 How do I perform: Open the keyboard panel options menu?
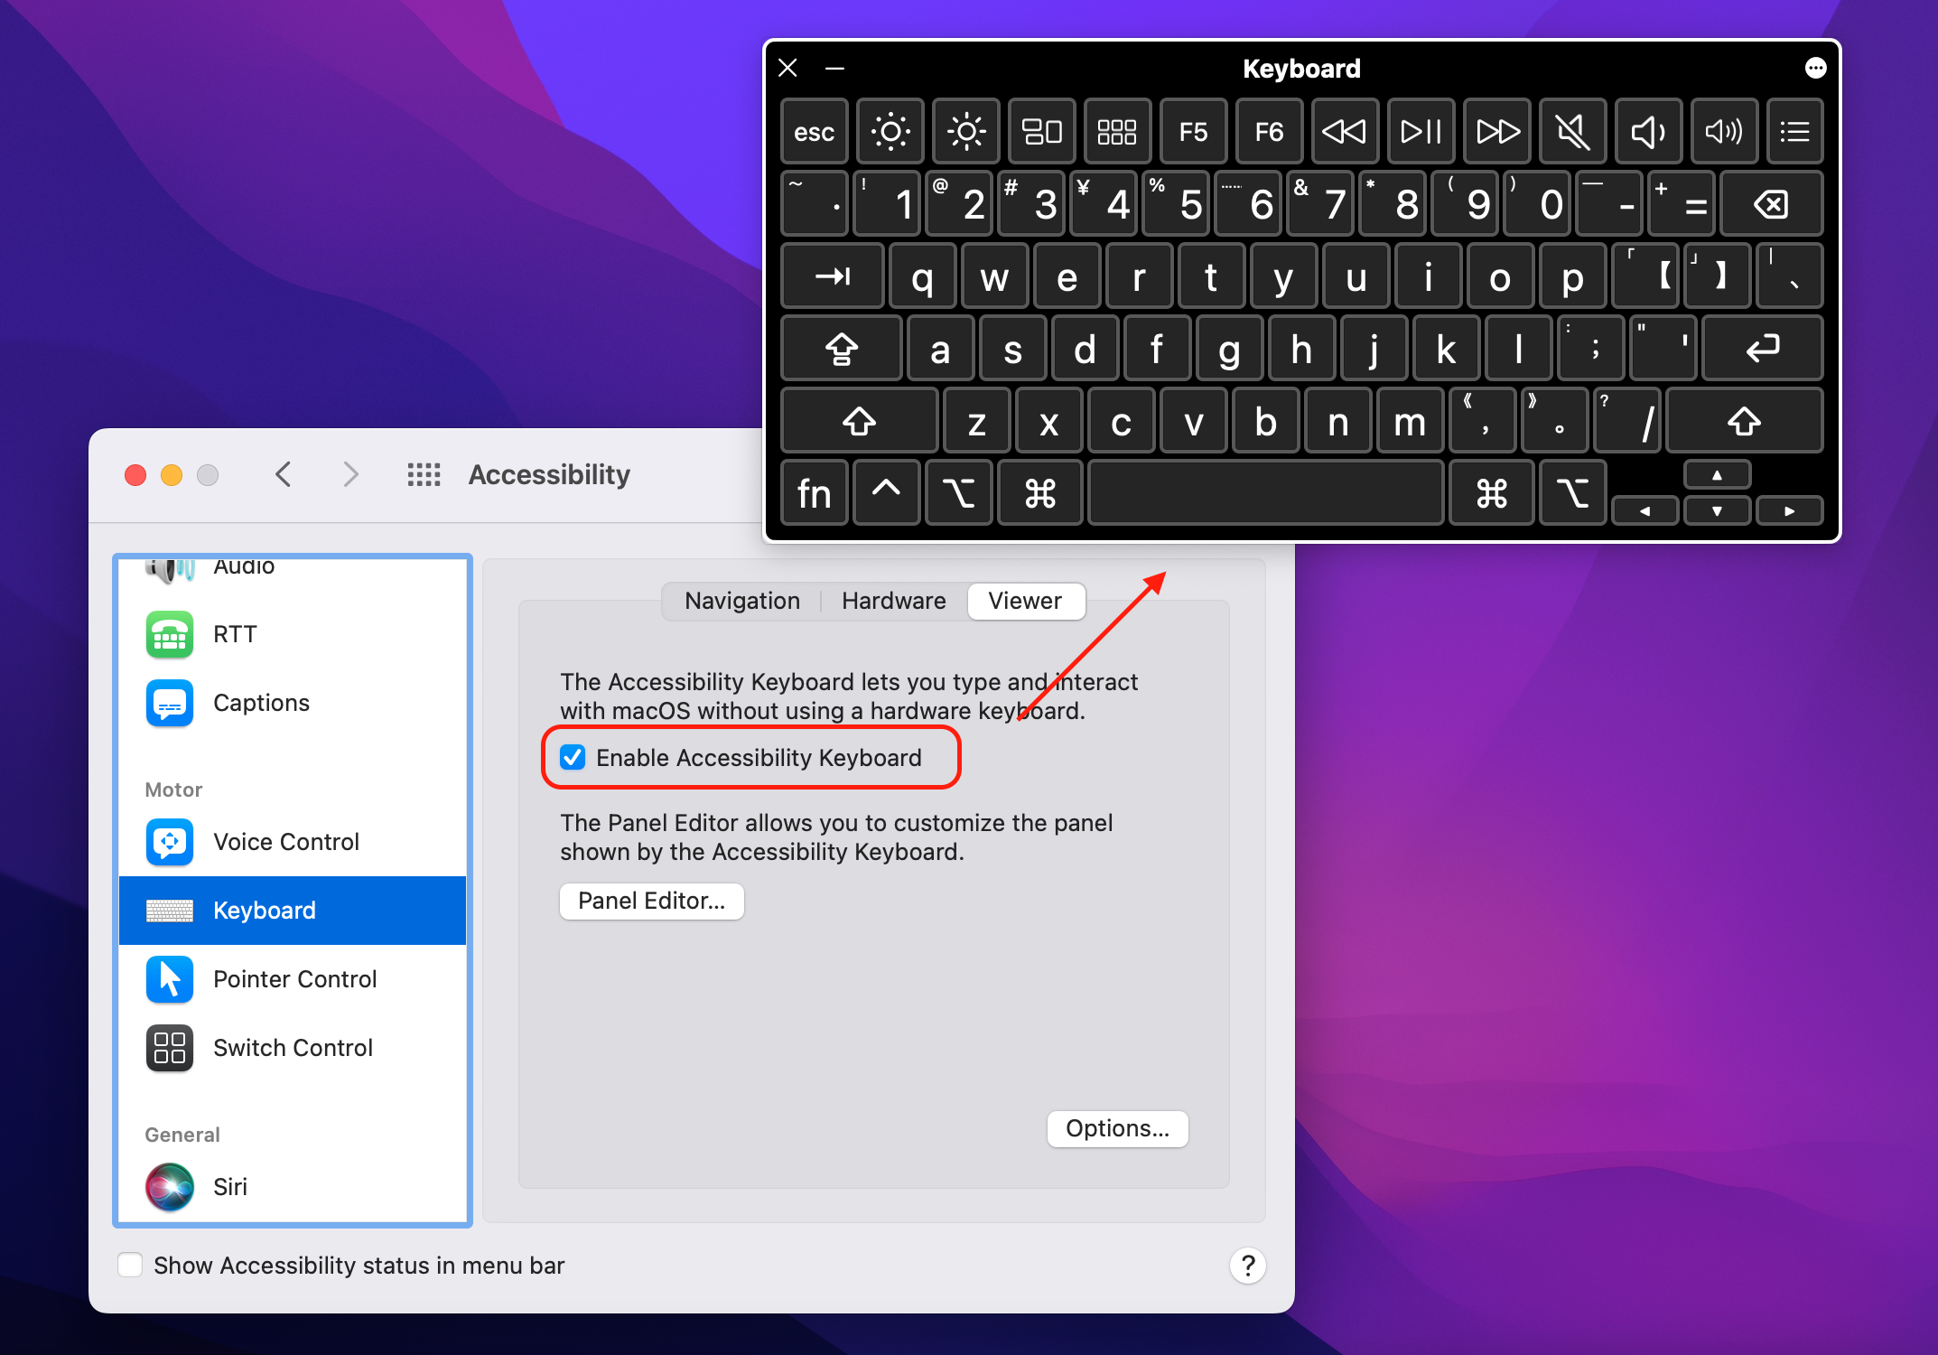(x=1815, y=68)
